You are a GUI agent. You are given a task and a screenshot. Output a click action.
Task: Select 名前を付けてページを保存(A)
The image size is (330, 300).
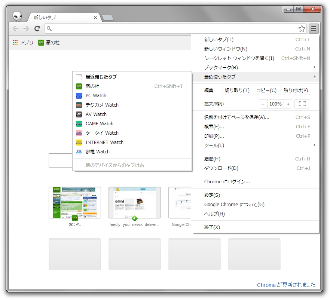click(255, 117)
